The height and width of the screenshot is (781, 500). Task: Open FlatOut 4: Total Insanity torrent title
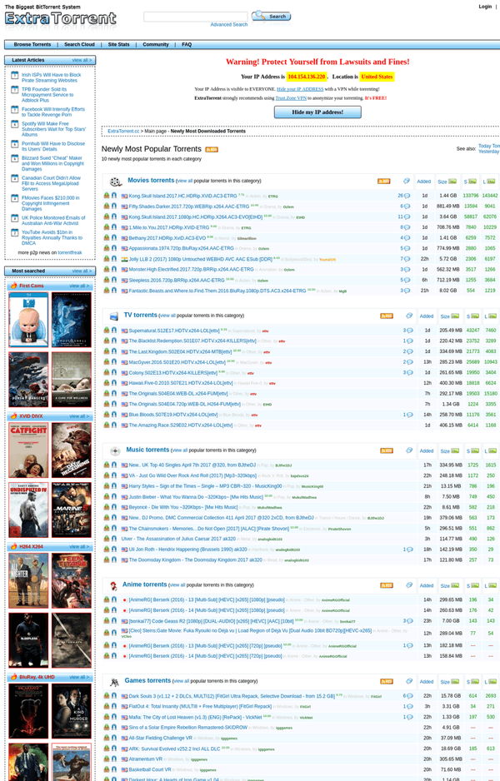pos(200,706)
